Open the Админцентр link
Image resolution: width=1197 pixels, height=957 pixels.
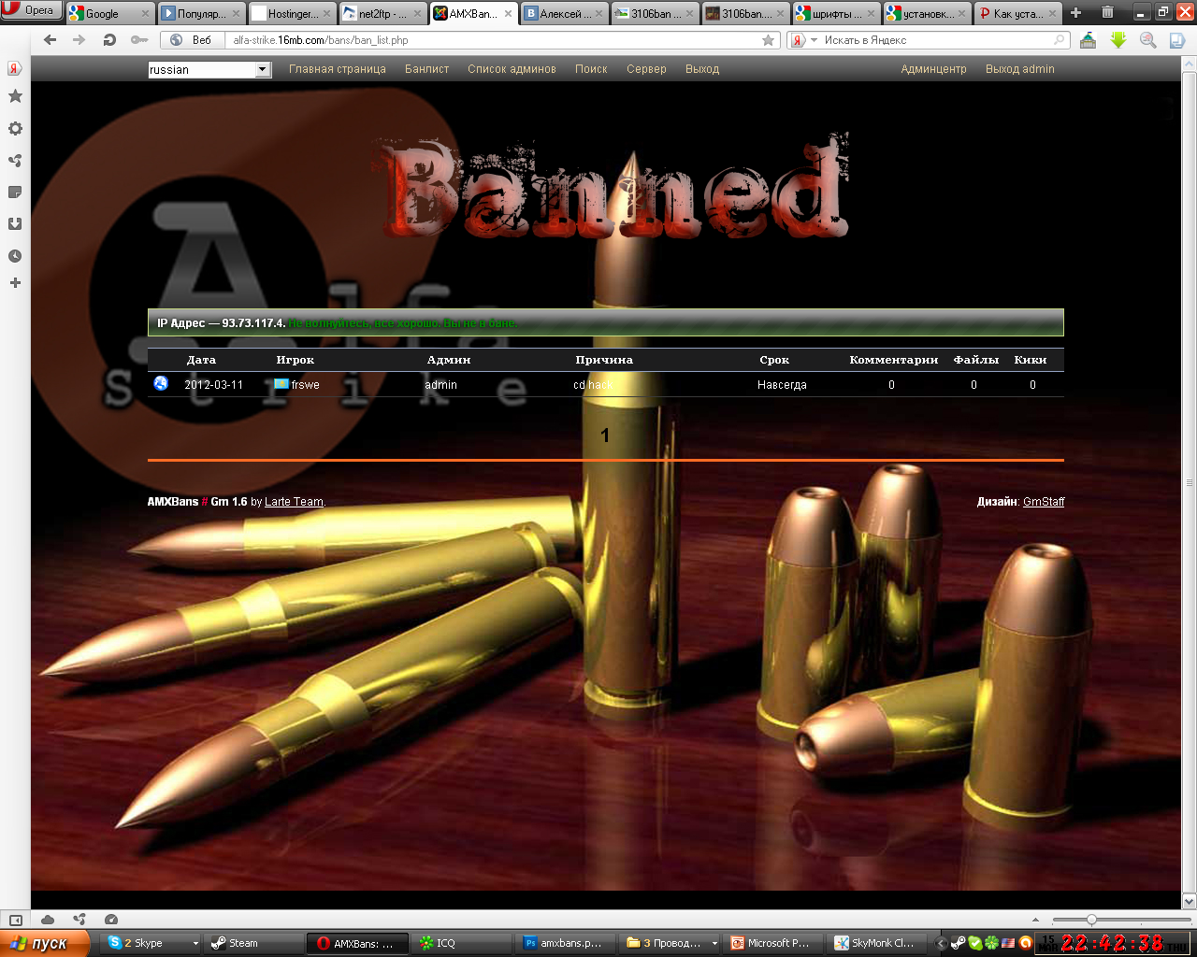click(x=934, y=69)
